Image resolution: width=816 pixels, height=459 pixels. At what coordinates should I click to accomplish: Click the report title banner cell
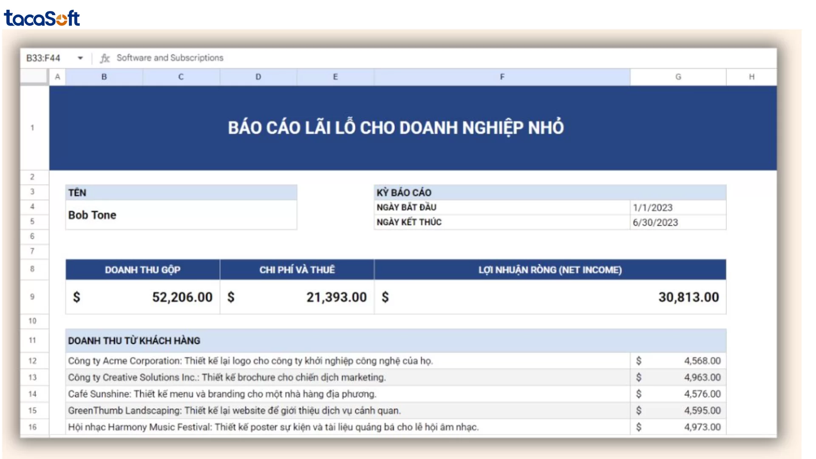395,128
